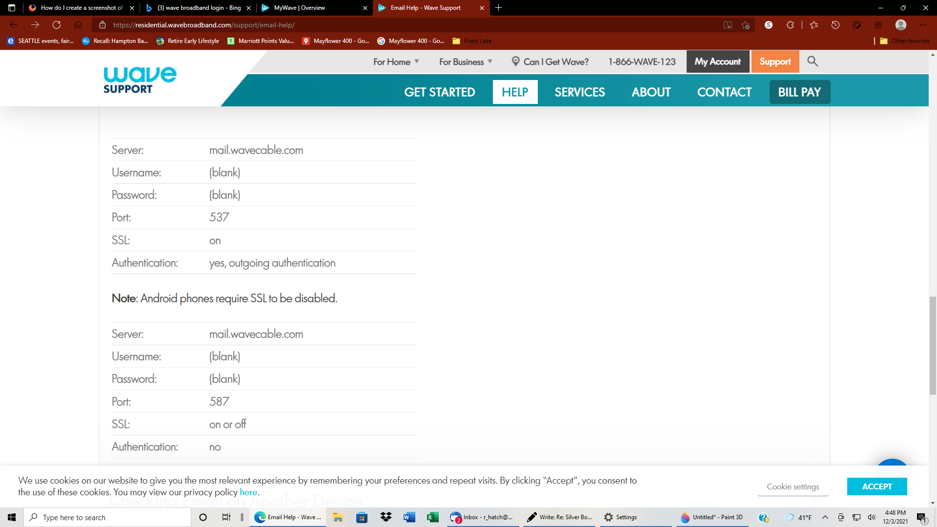The height and width of the screenshot is (527, 937).
Task: Expand the For Home dropdown
Action: pyautogui.click(x=396, y=62)
